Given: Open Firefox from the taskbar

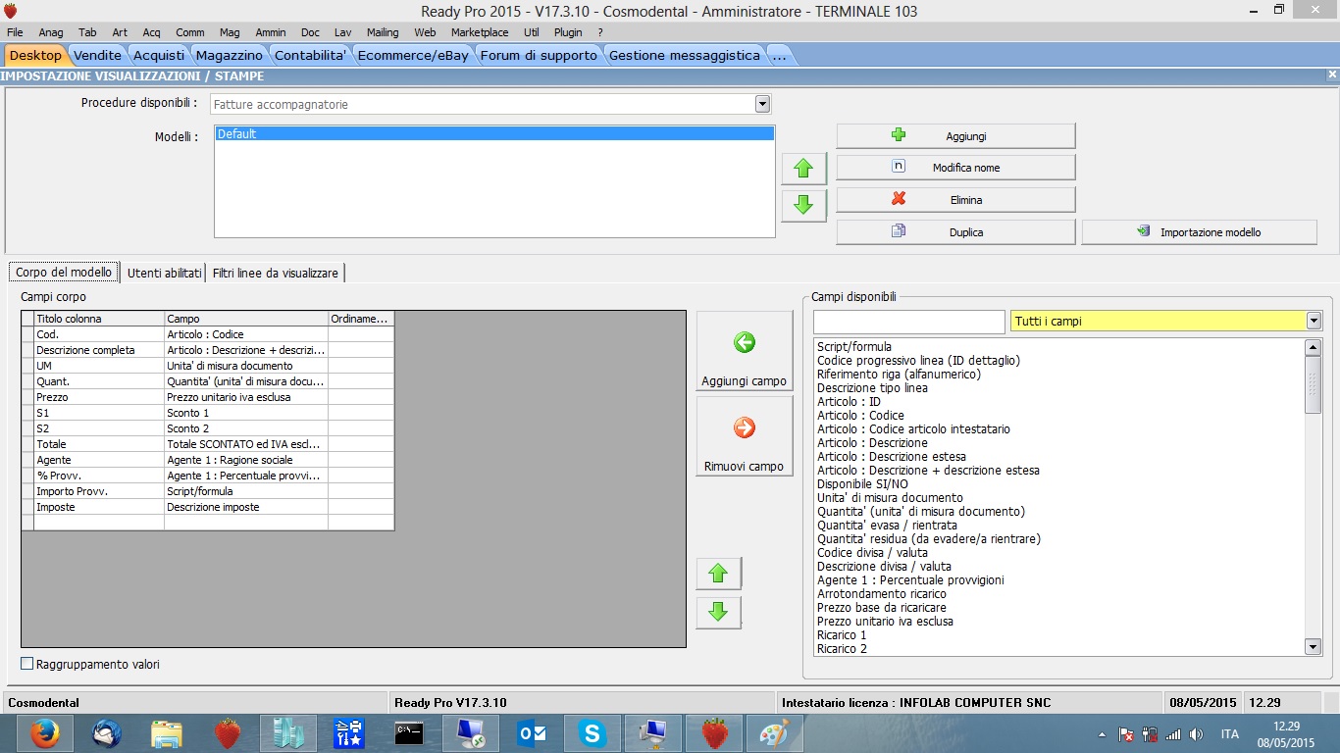Looking at the screenshot, I should (x=45, y=733).
